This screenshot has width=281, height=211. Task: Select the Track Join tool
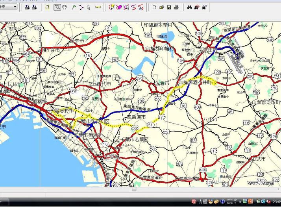[x=134, y=7]
